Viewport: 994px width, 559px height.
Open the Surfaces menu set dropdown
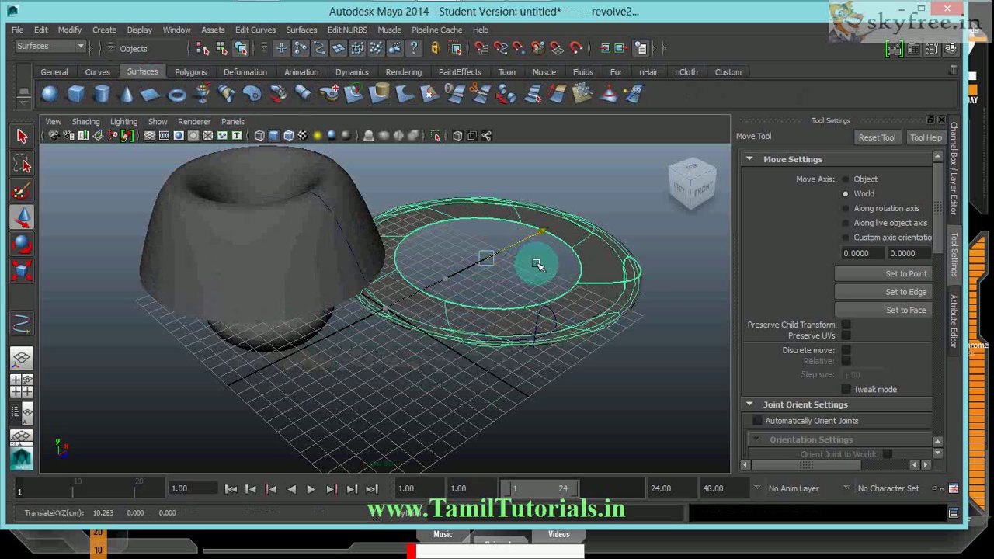pyautogui.click(x=50, y=47)
